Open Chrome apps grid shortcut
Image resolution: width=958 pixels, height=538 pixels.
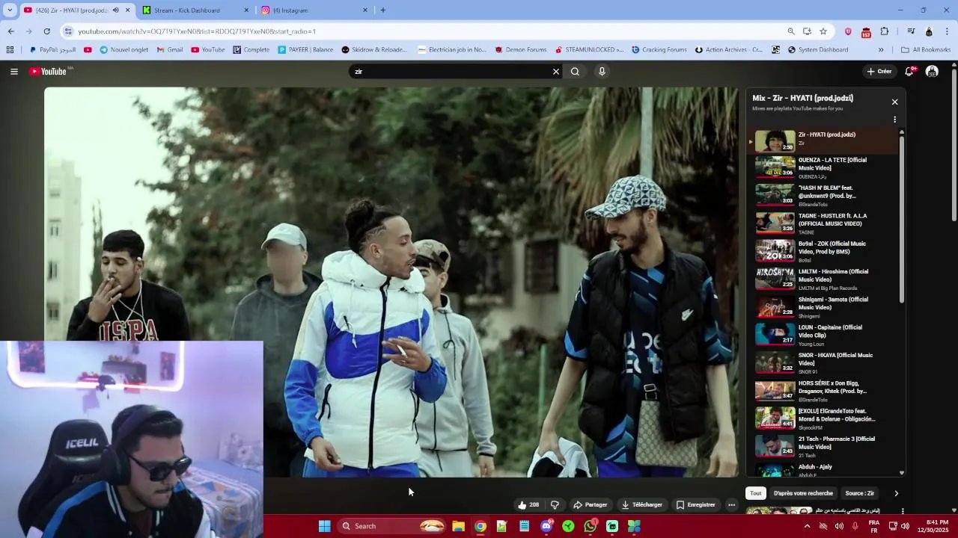tap(10, 50)
